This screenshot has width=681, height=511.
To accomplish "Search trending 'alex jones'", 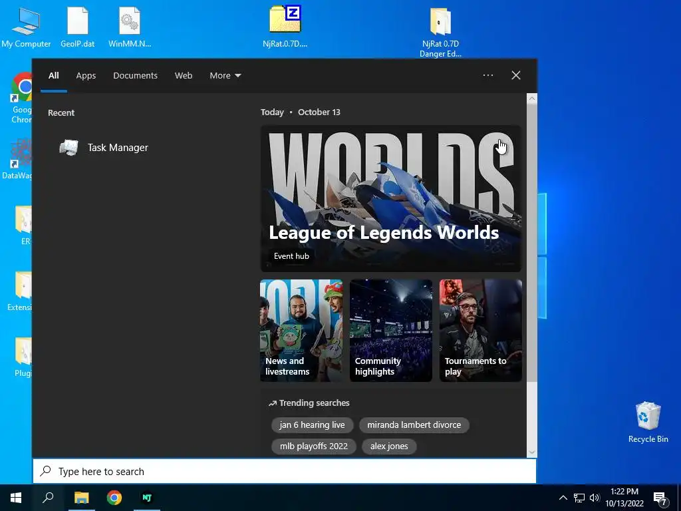I will tap(389, 446).
